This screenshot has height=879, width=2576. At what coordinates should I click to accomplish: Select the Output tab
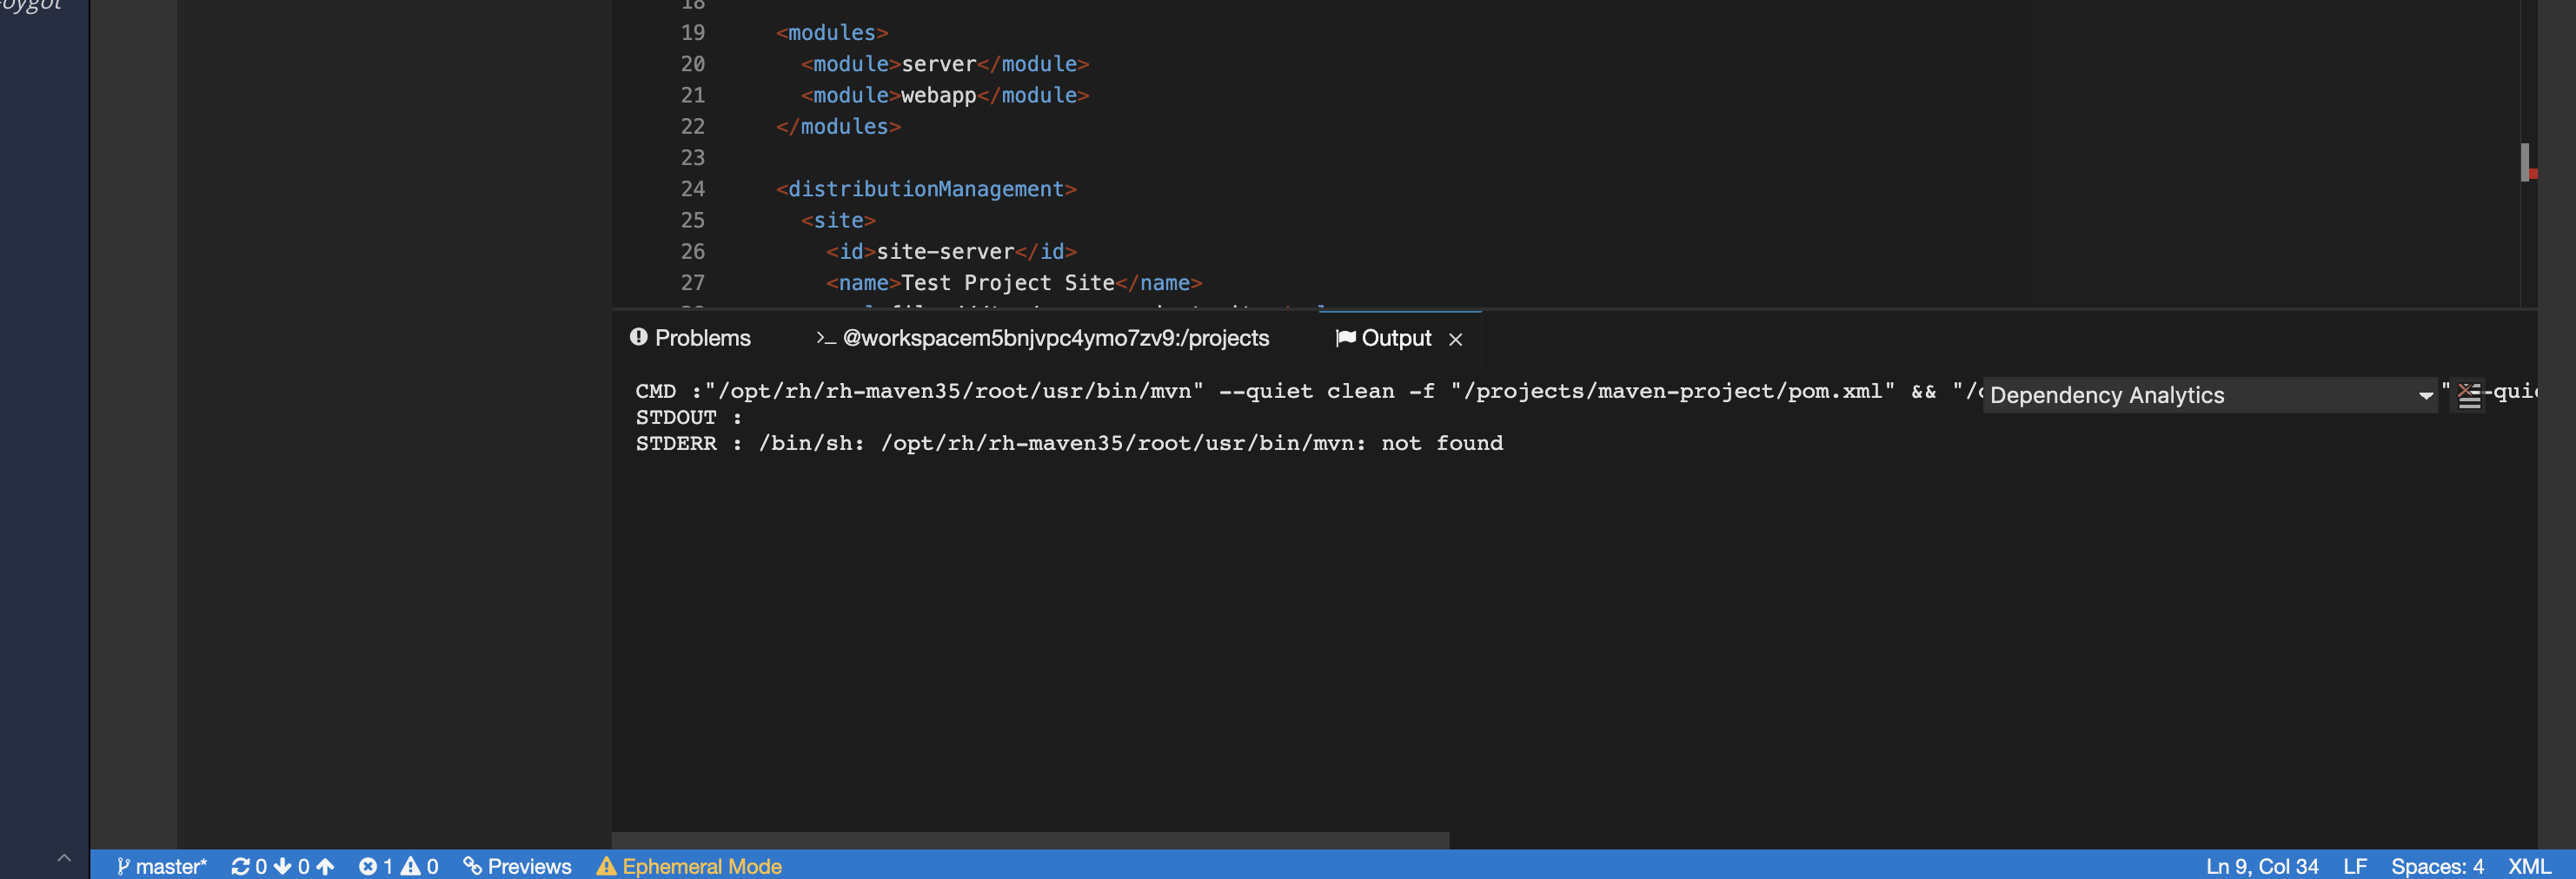[x=1383, y=339]
